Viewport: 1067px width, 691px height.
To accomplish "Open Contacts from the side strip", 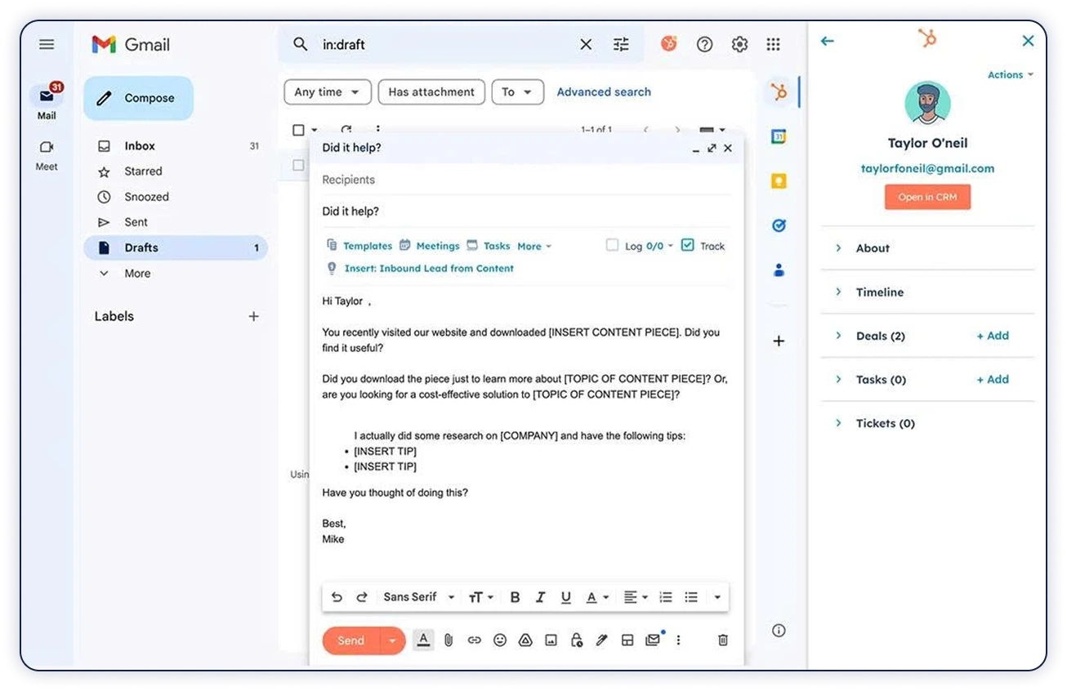I will (779, 270).
